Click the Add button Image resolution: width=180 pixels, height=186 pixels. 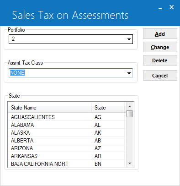click(x=160, y=34)
